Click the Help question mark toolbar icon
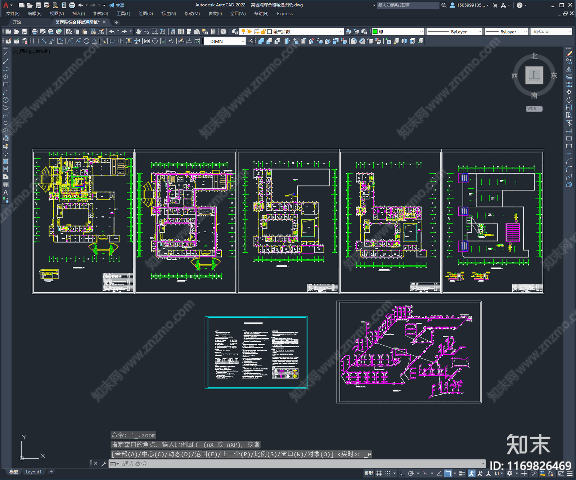Viewport: 576px width, 480px height. pyautogui.click(x=223, y=32)
